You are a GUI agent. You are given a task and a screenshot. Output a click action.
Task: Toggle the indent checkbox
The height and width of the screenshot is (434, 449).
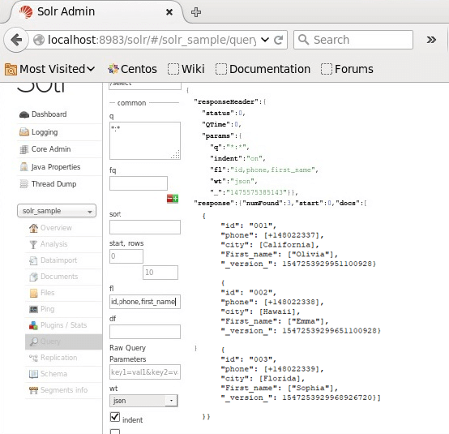click(x=115, y=417)
